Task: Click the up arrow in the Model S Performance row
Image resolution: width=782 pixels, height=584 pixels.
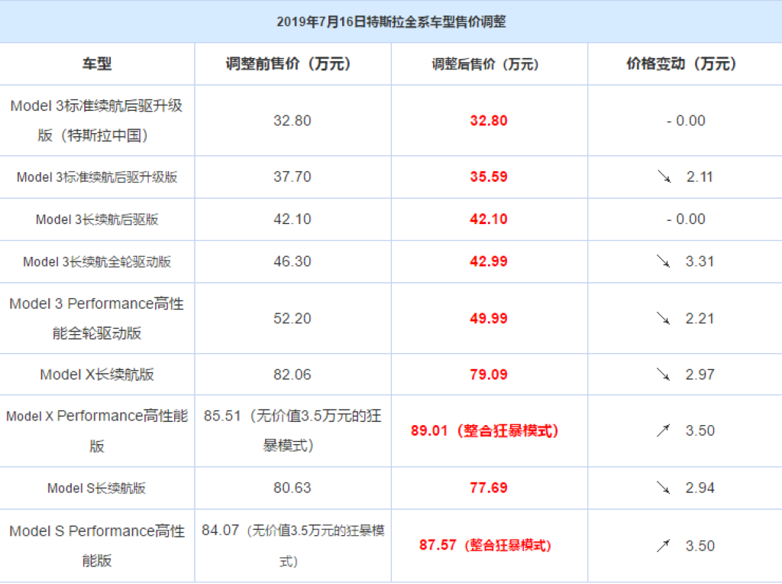Action: click(664, 546)
